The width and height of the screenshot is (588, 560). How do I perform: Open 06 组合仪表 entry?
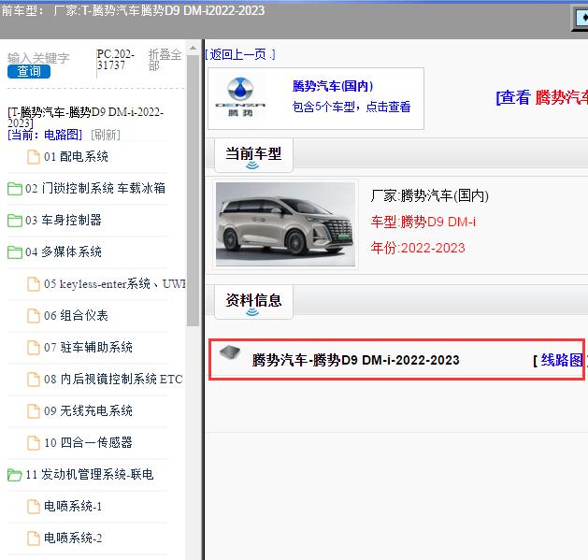[x=76, y=315]
